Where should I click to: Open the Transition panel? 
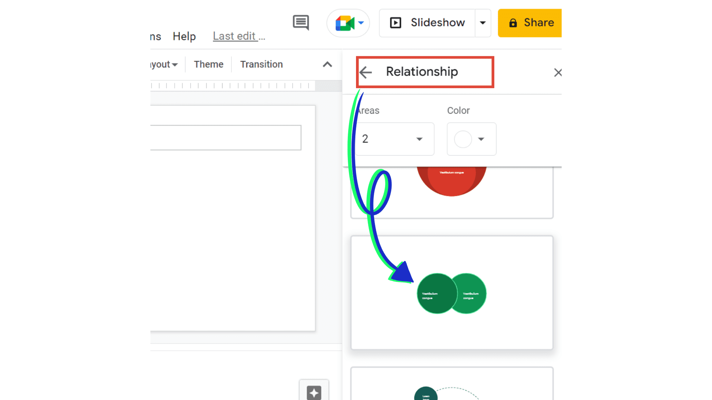[261, 64]
